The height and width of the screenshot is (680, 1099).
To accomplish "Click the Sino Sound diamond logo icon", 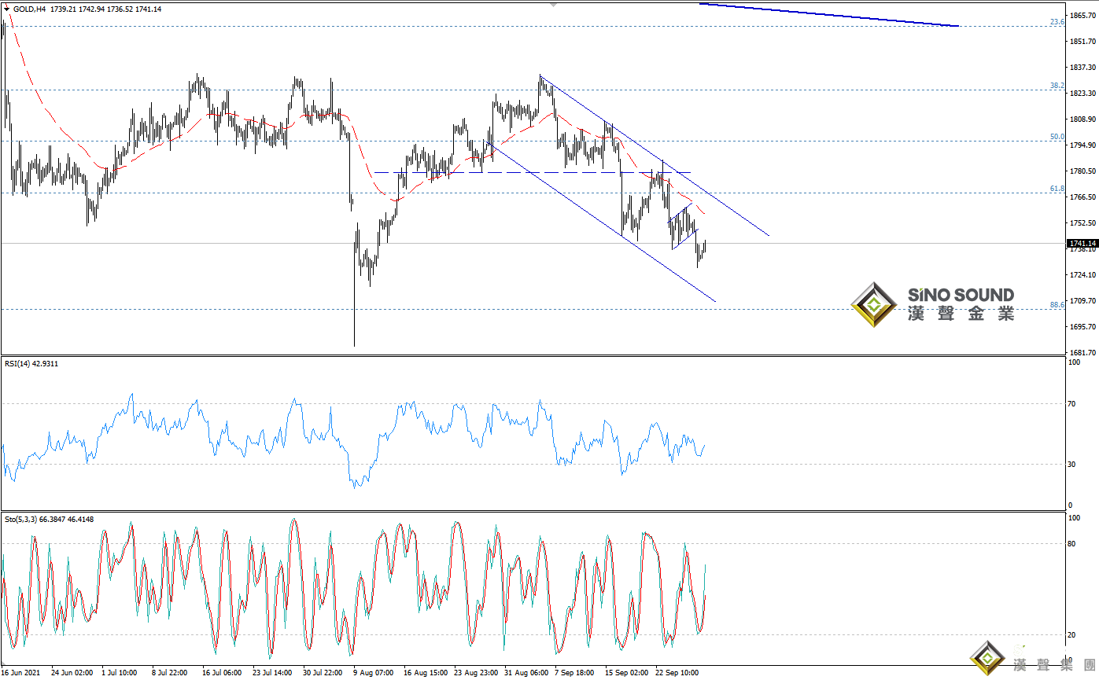I will coord(873,305).
